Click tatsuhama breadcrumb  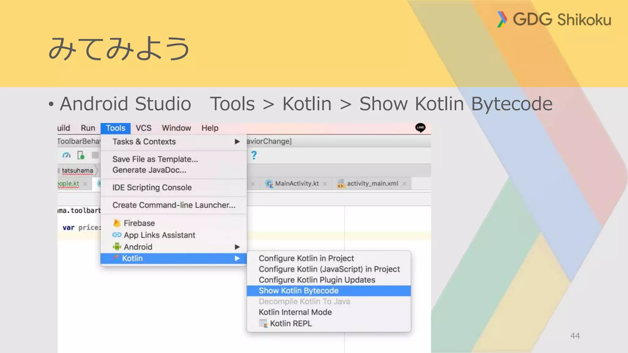(77, 170)
